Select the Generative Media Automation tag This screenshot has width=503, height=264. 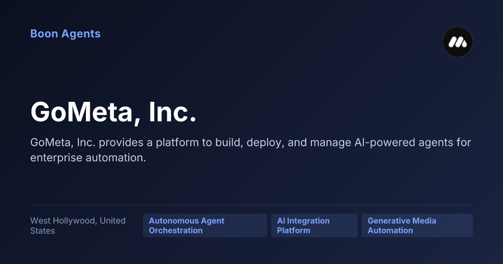coord(417,225)
